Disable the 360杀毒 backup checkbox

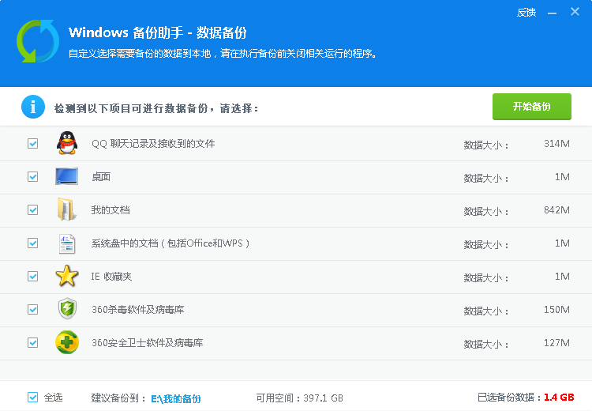[x=32, y=310]
